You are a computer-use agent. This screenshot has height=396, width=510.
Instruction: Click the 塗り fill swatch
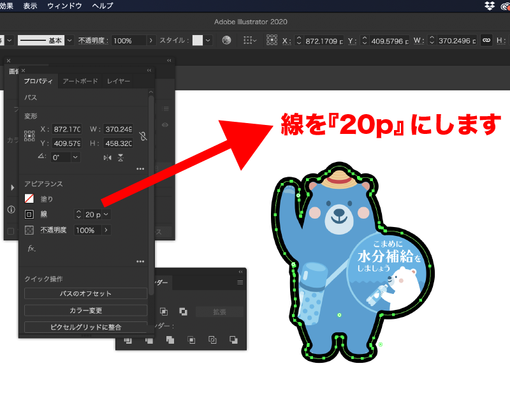(29, 198)
